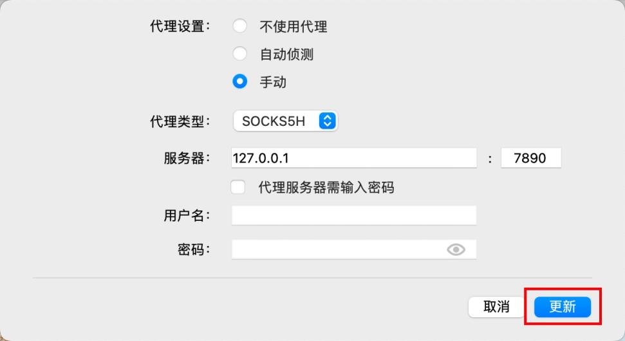
Task: Open the 代理类型 SOCKS5H dropdown
Action: 285,121
